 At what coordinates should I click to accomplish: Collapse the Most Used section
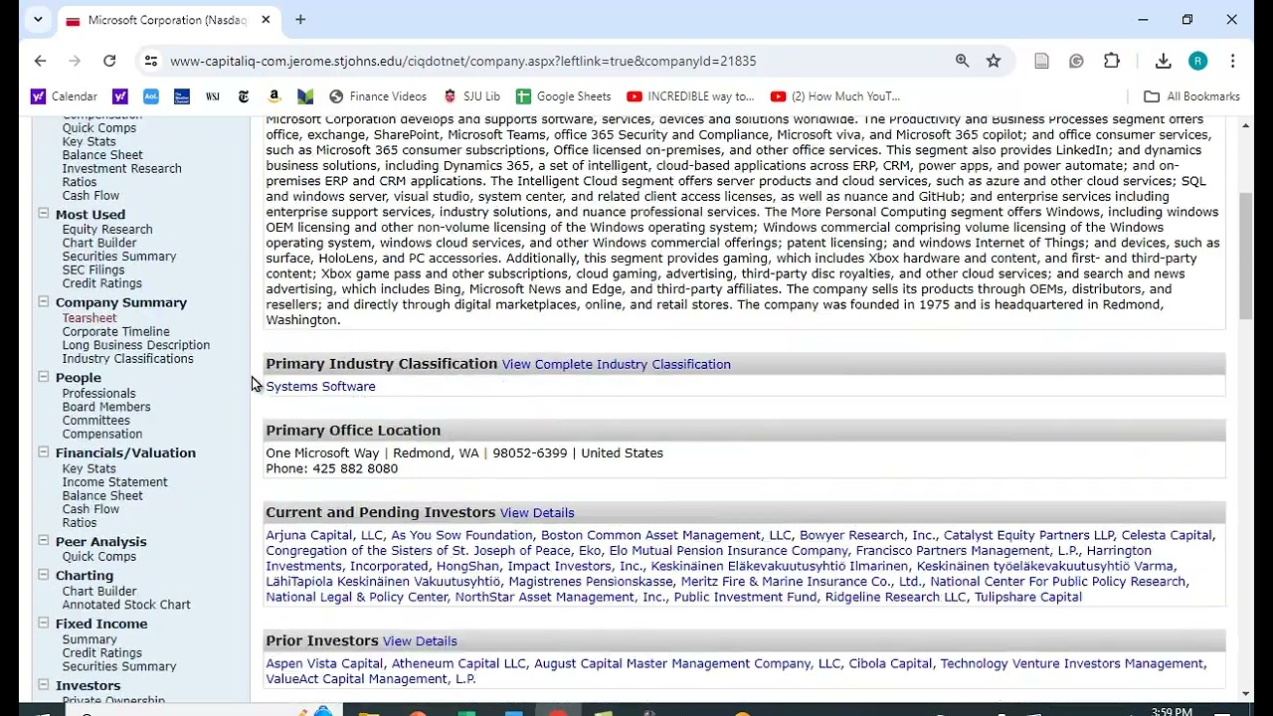pos(43,213)
